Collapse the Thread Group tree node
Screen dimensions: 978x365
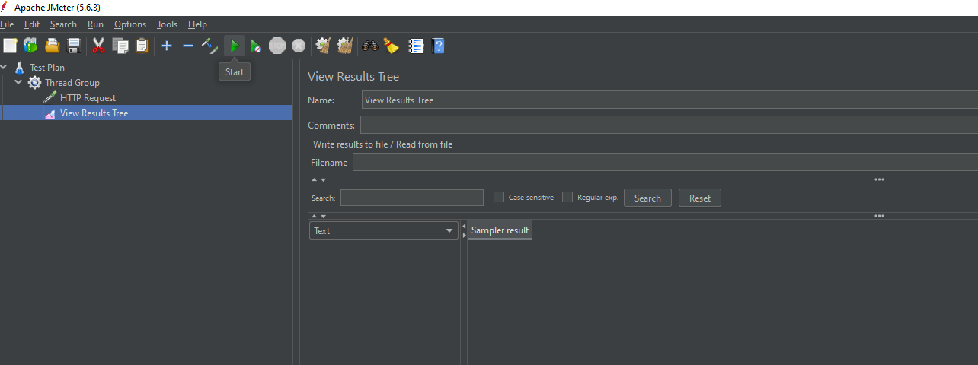(x=19, y=83)
